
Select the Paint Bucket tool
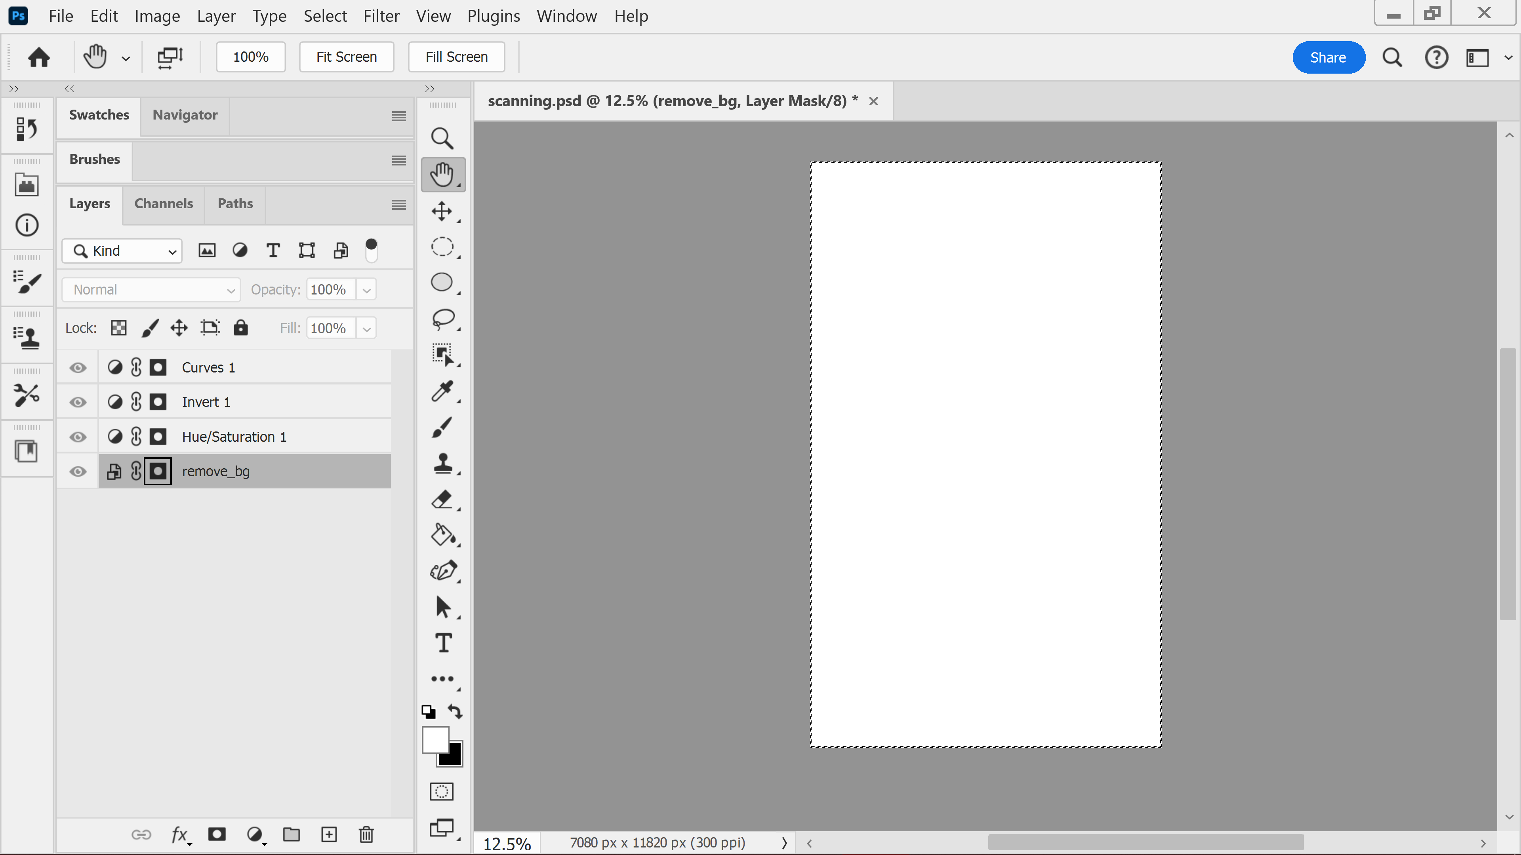tap(442, 535)
